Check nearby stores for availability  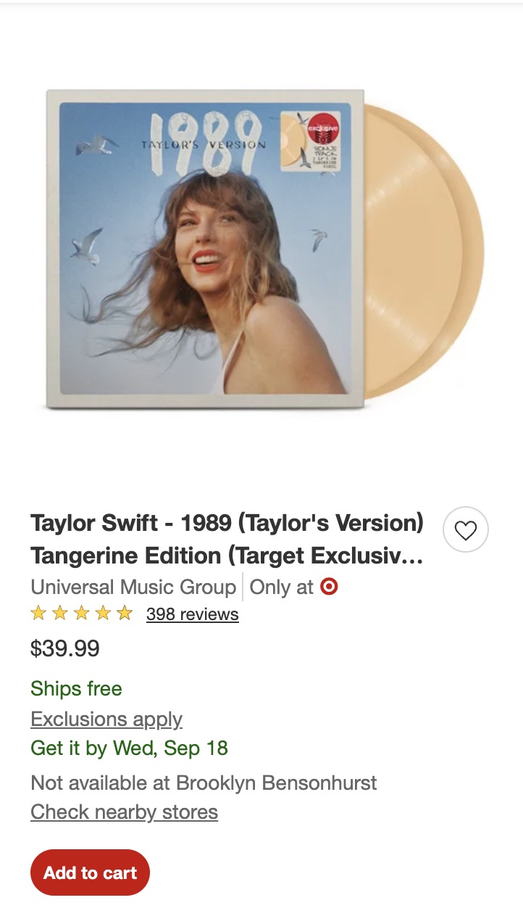[124, 812]
